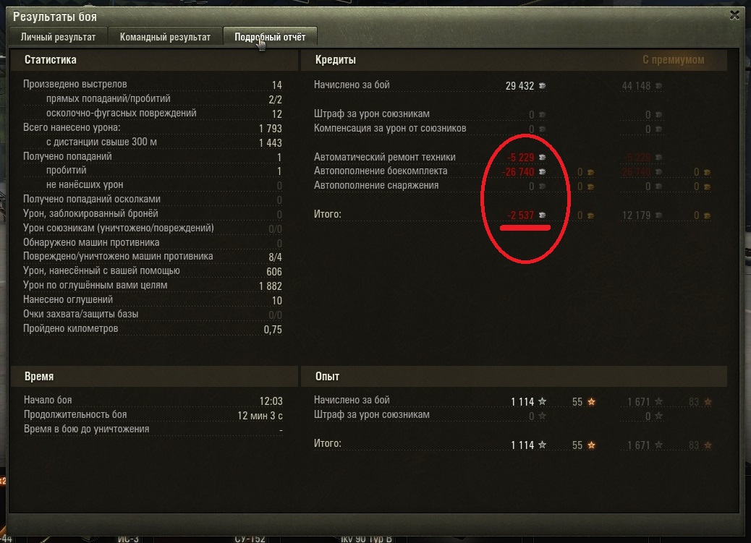751x543 pixels.
Task: Click credits icon beside -26 740 ammo cost
Action: [x=542, y=171]
